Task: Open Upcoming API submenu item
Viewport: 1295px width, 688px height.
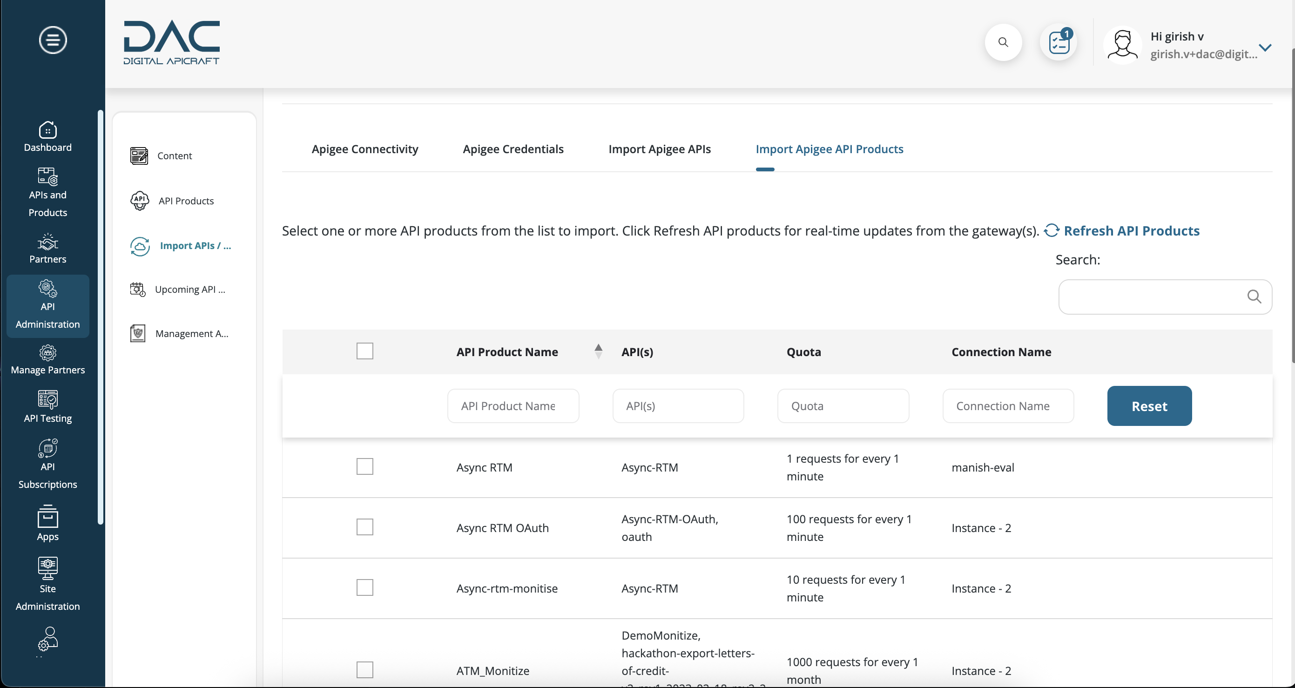Action: [177, 290]
